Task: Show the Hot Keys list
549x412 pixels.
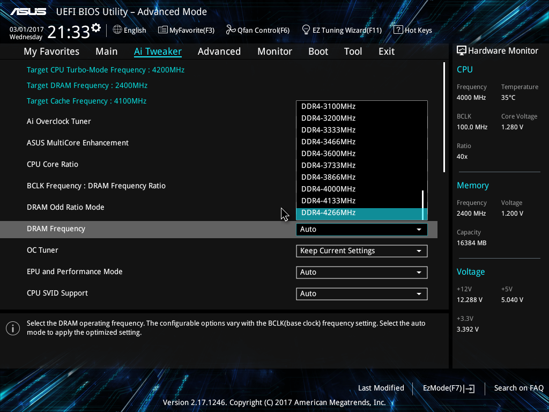Action: tap(413, 30)
